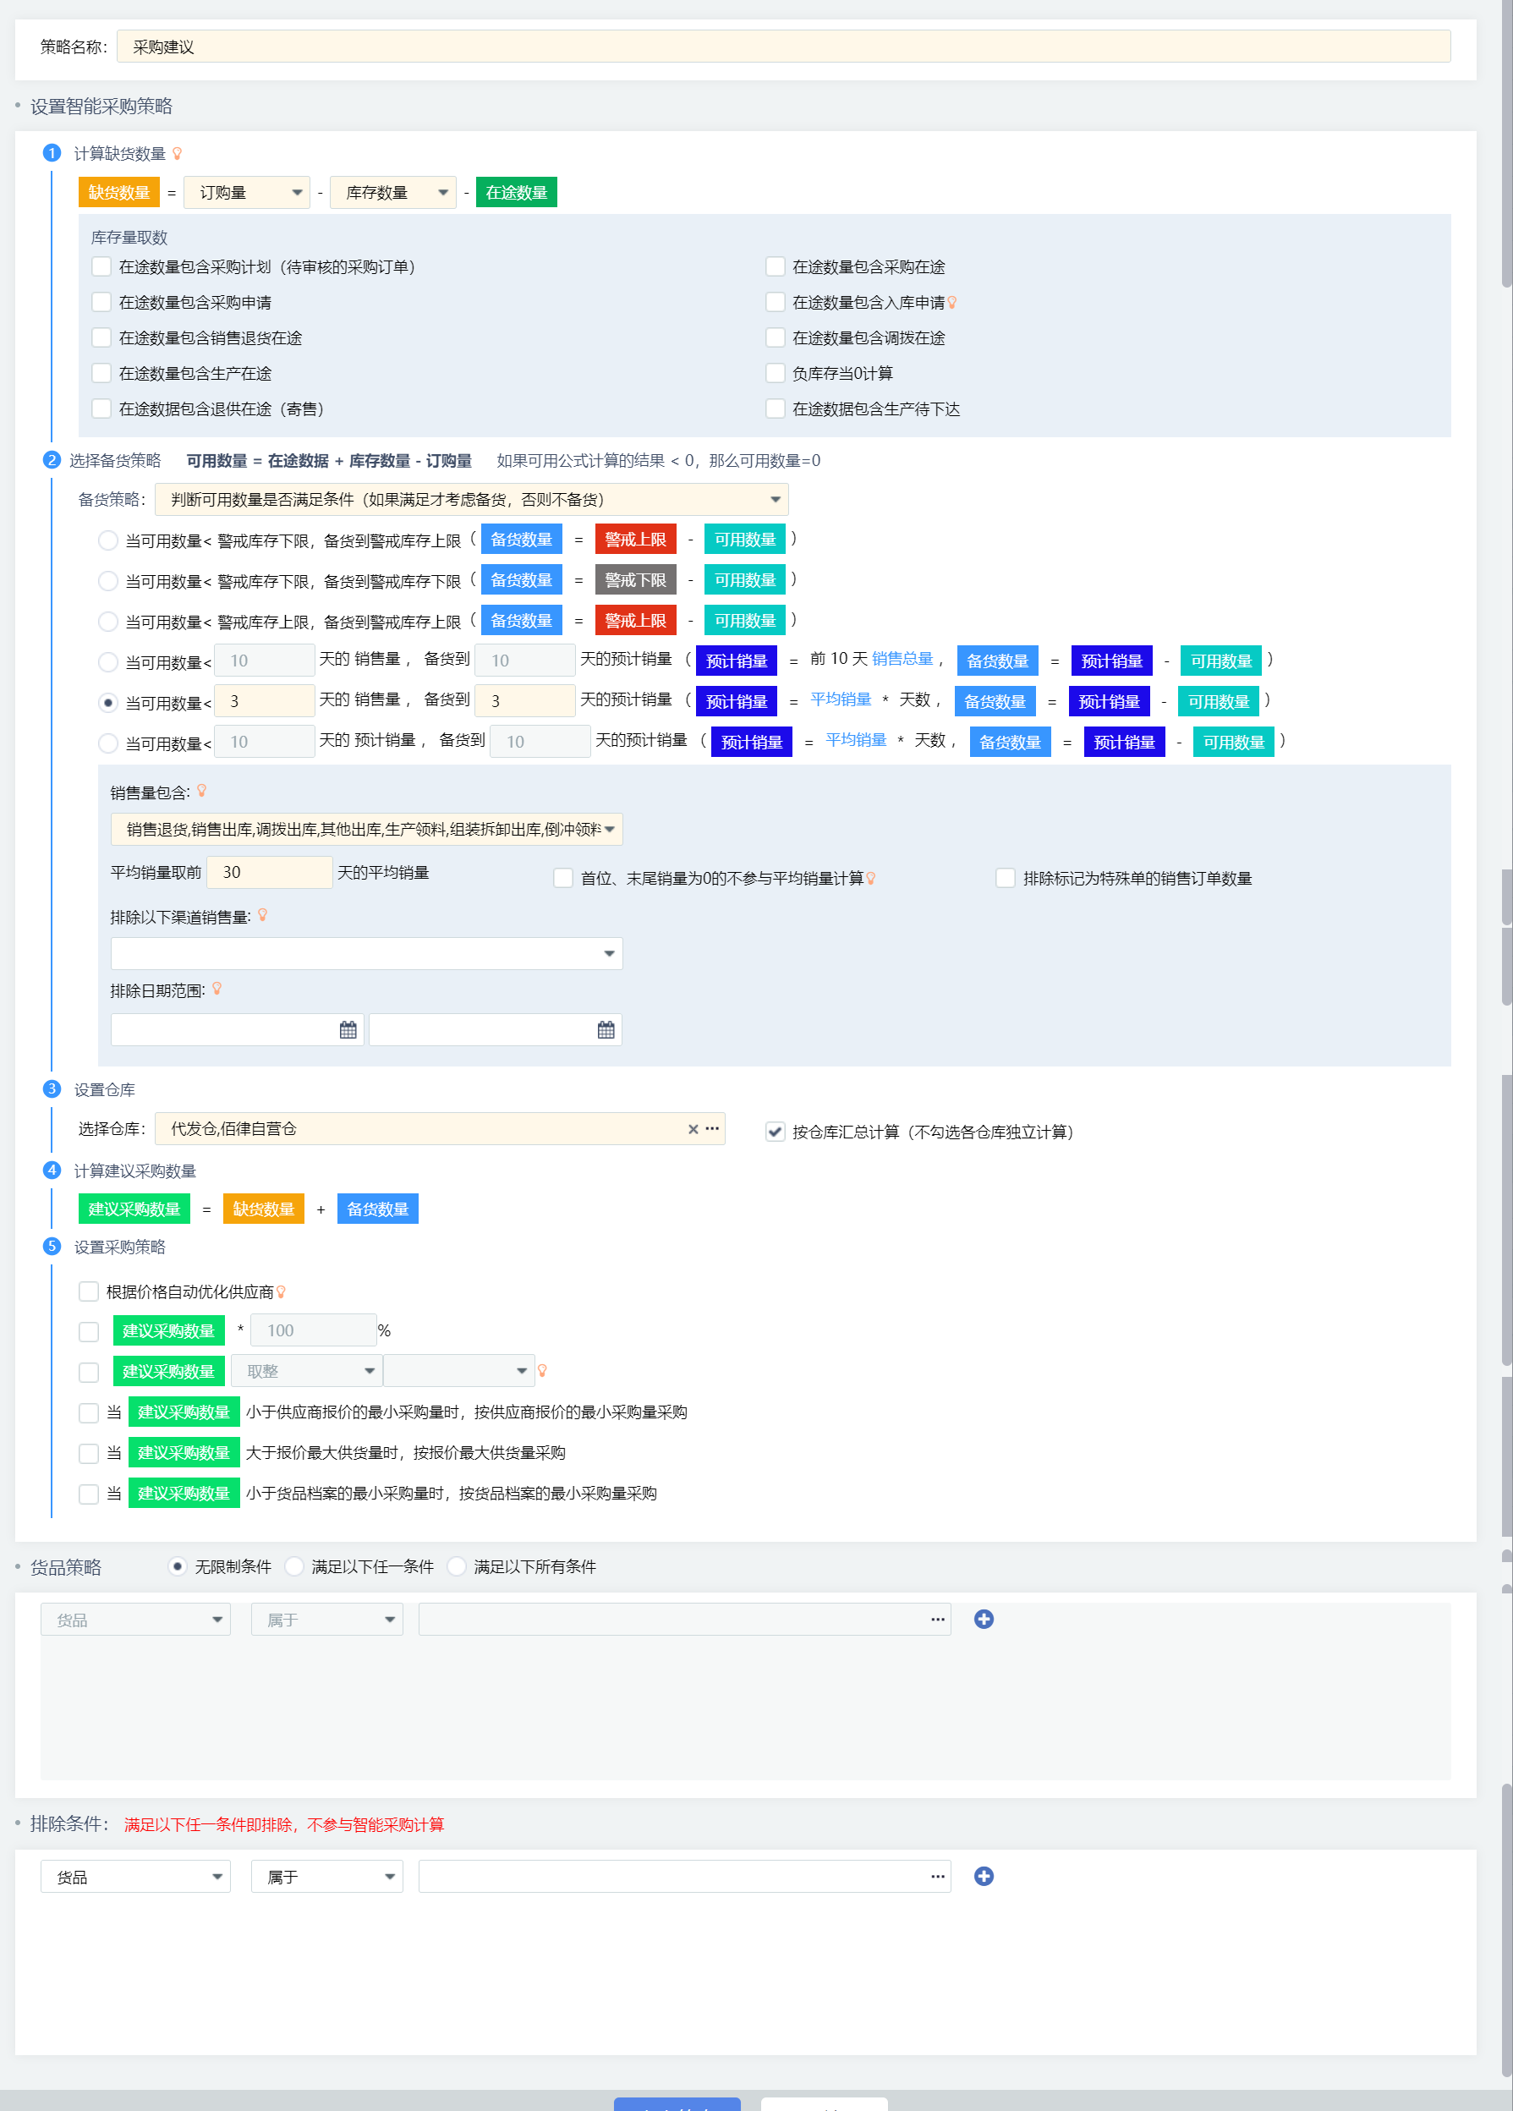1513x2111 pixels.
Task: Open warehouse picker ellipsis button
Action: (x=713, y=1128)
